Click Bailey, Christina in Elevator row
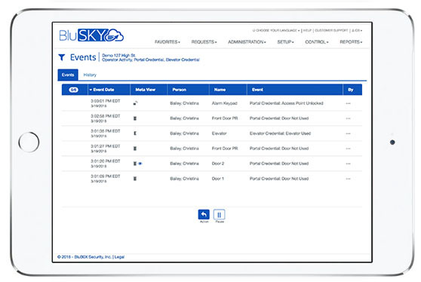Viewport: 421px width, 282px height. 184,133
